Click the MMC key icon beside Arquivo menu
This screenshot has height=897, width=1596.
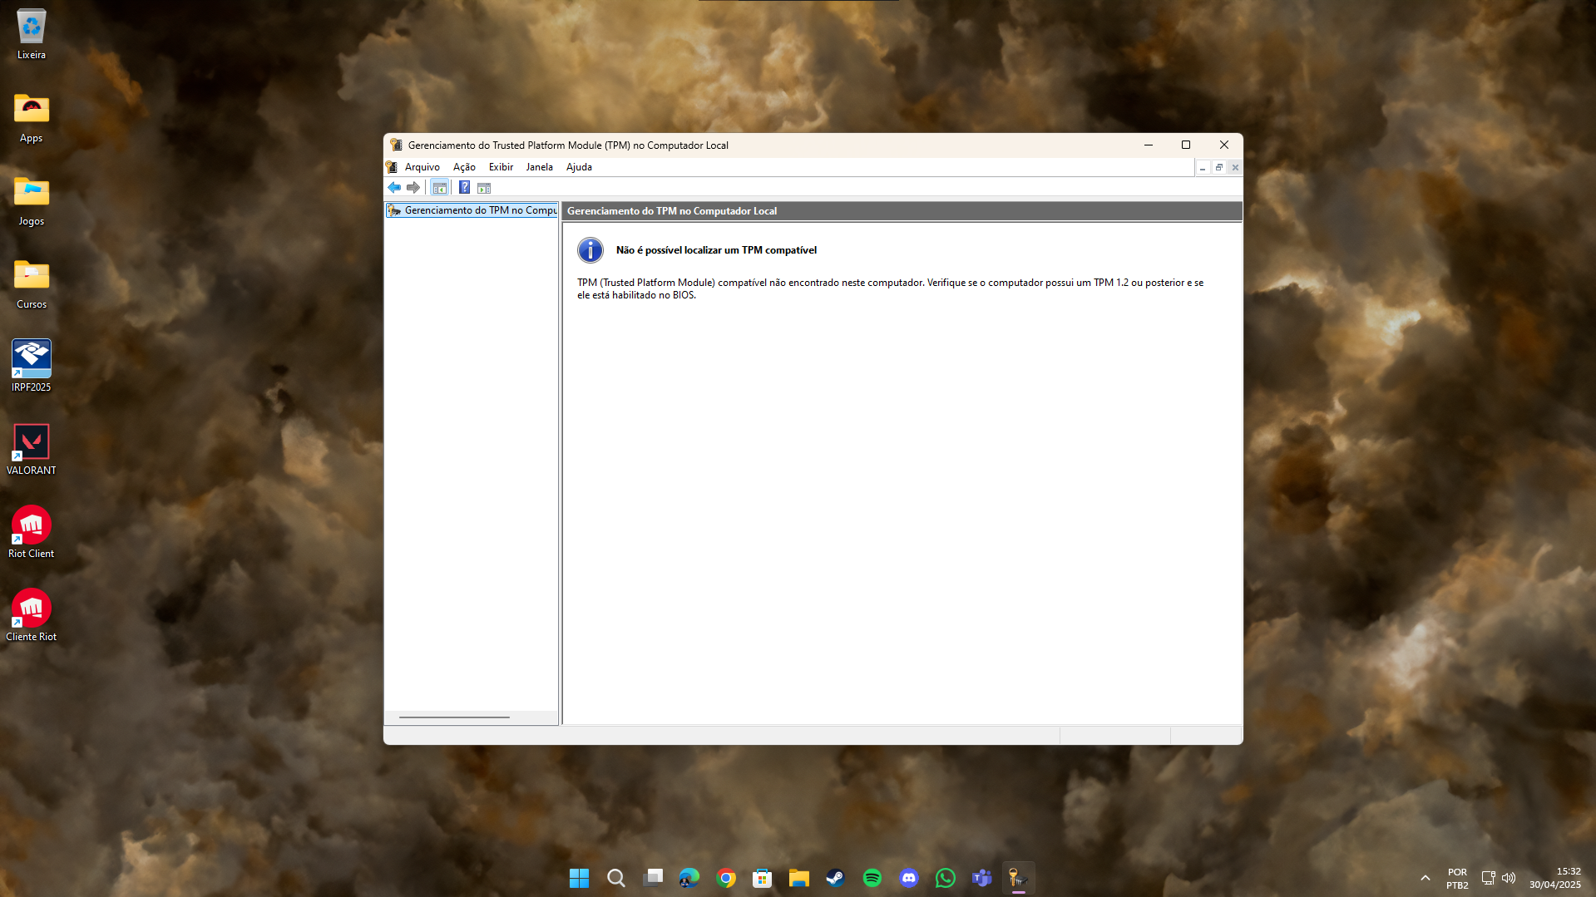(x=392, y=167)
